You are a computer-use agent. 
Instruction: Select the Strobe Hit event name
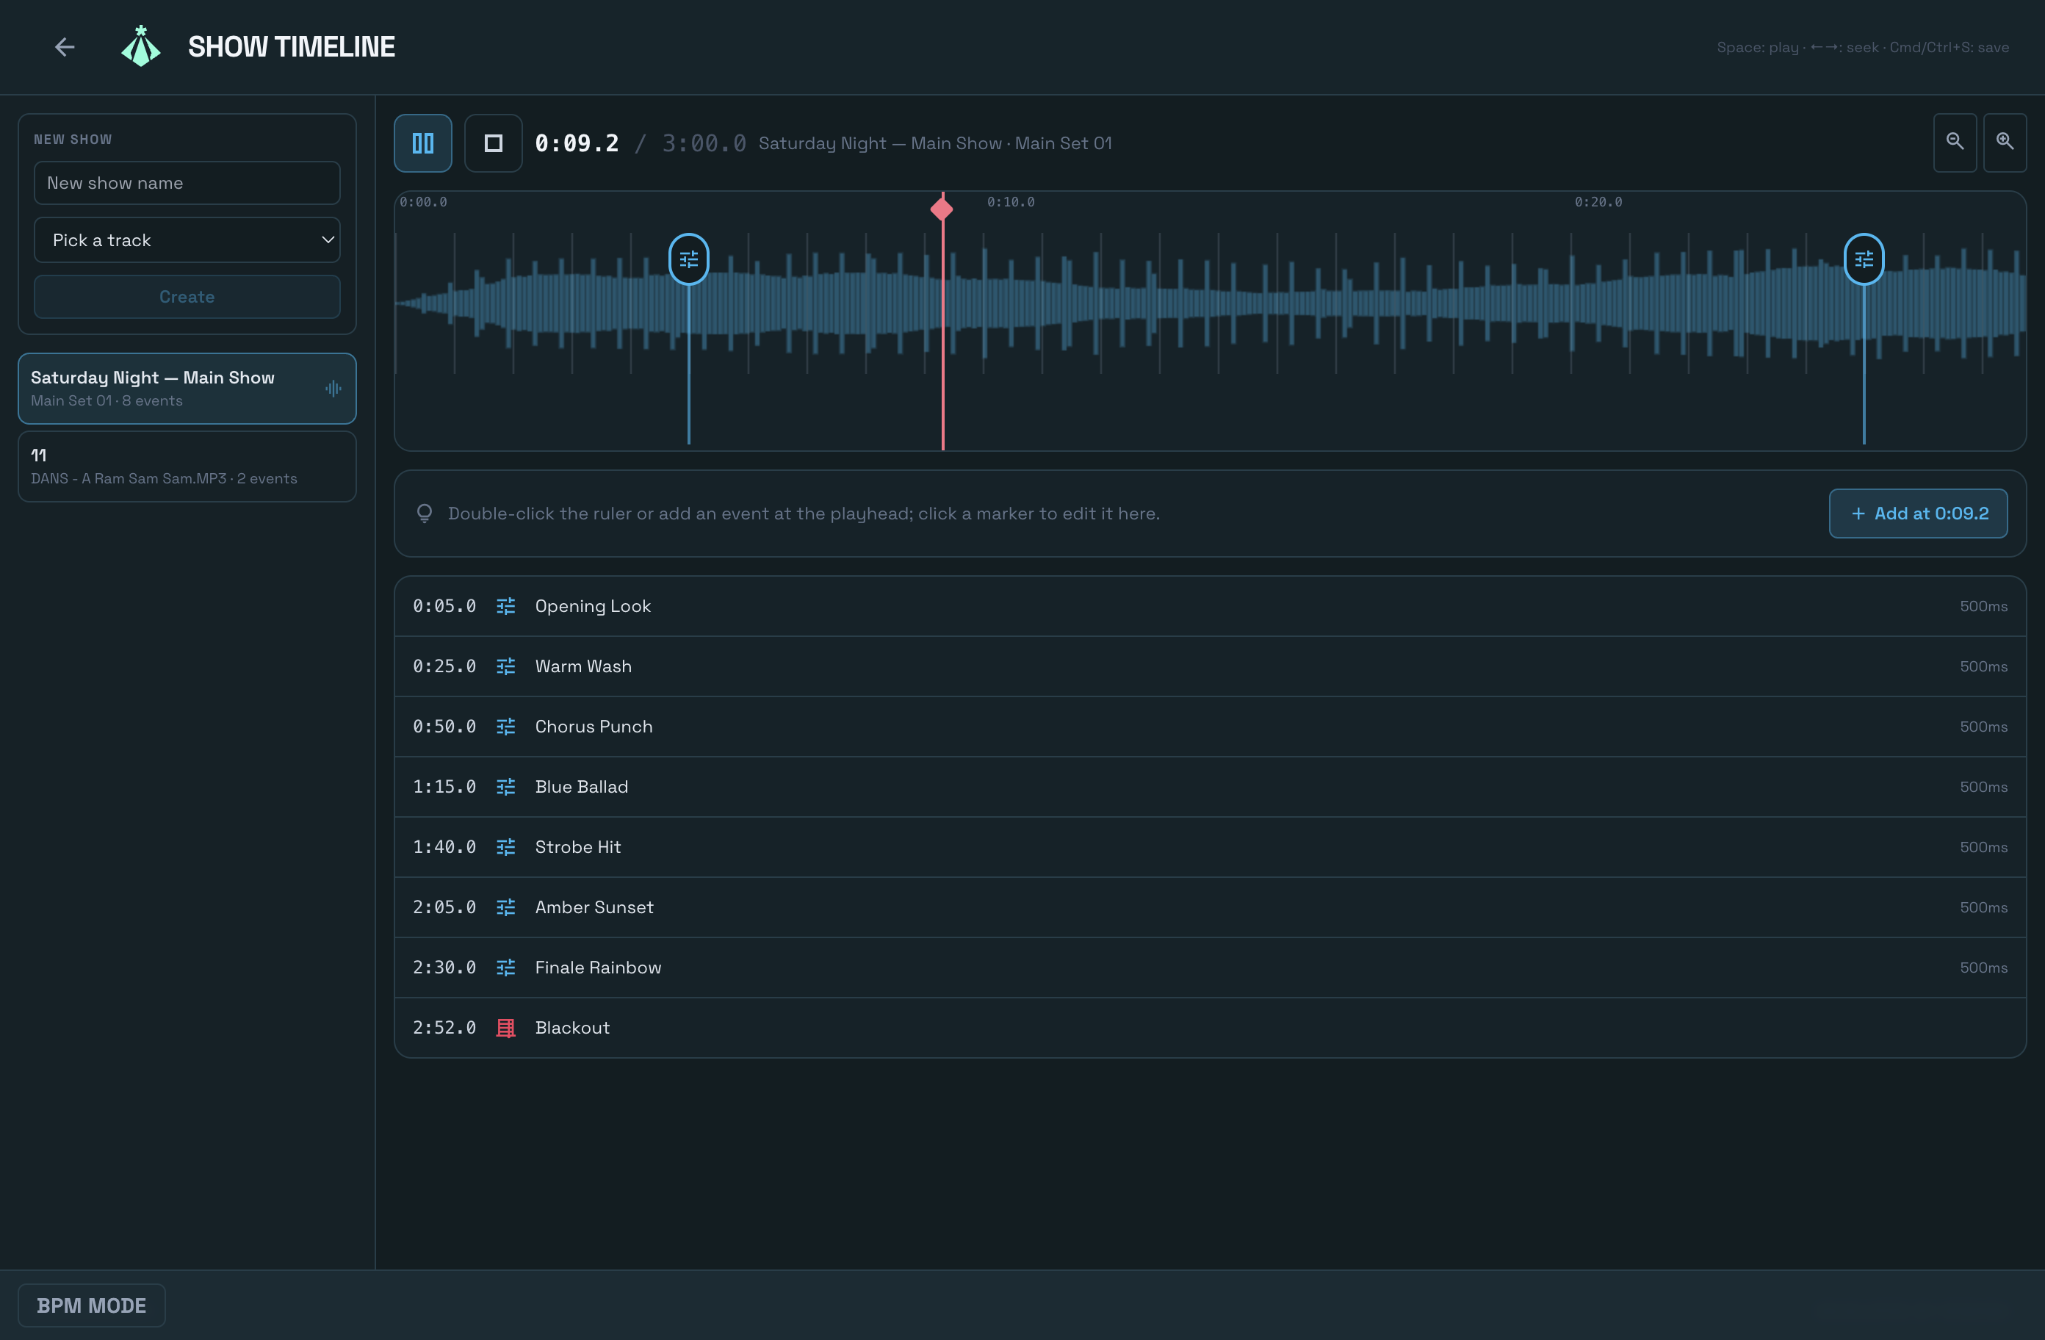(x=578, y=846)
